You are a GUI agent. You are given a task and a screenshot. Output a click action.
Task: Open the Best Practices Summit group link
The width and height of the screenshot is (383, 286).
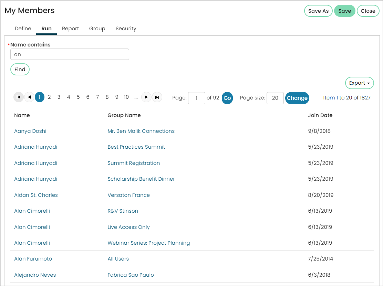point(136,147)
